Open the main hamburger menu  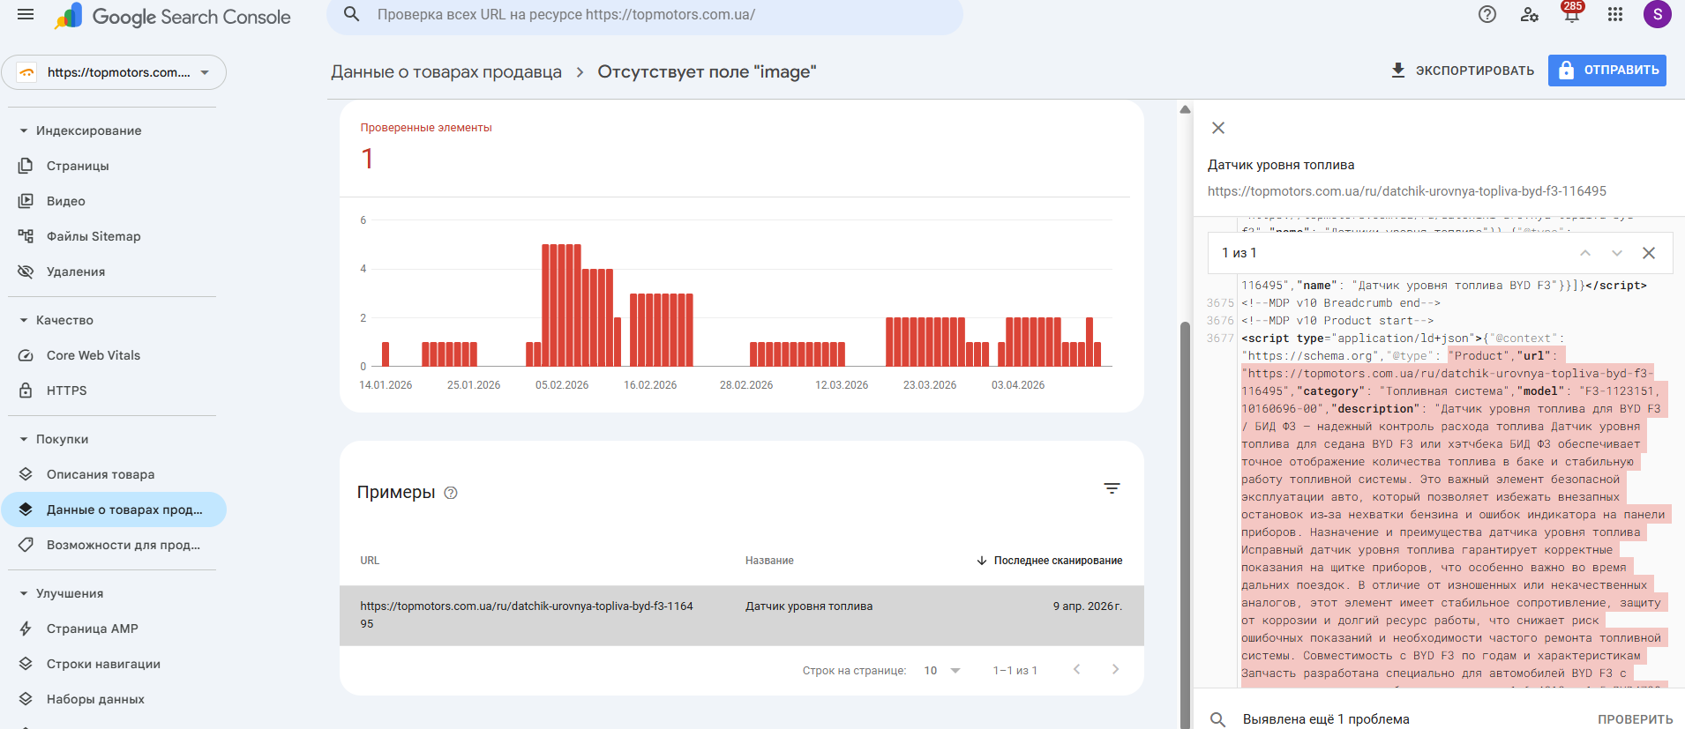tap(26, 15)
